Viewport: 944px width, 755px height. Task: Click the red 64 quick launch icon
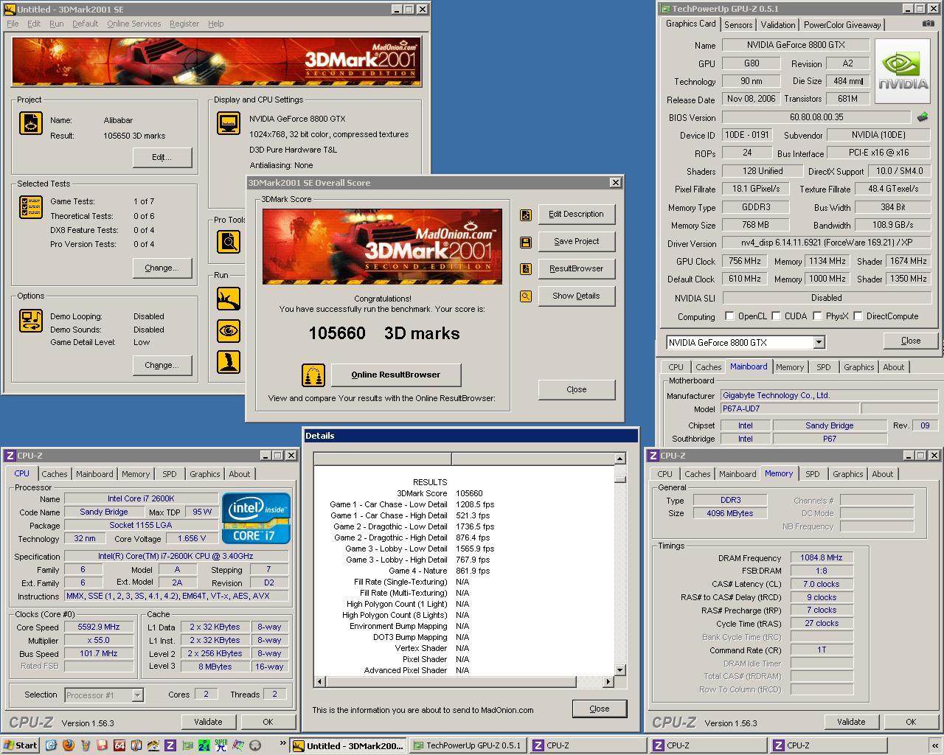119,745
